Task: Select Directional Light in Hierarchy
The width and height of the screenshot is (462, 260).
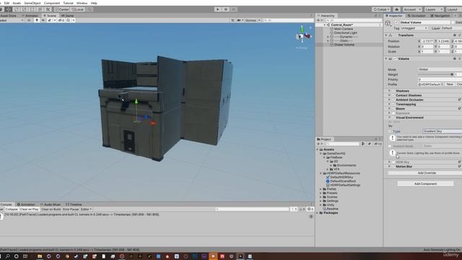Action: pyautogui.click(x=345, y=32)
